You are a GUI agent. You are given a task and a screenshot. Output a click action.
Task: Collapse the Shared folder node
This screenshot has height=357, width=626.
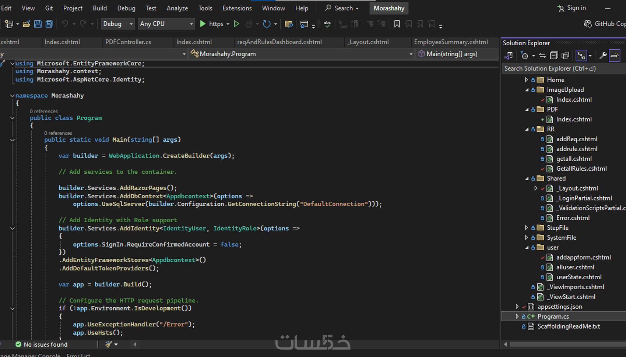point(526,178)
